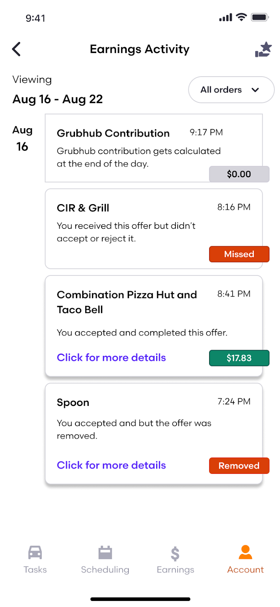The height and width of the screenshot is (607, 280).
Task: Open the CIR & Grill offer card
Action: [x=154, y=229]
